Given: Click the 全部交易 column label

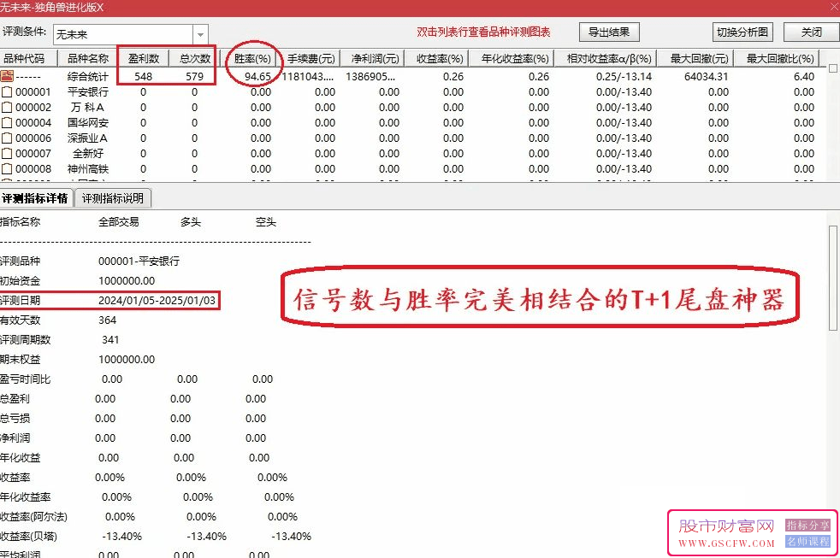Looking at the screenshot, I should [118, 222].
